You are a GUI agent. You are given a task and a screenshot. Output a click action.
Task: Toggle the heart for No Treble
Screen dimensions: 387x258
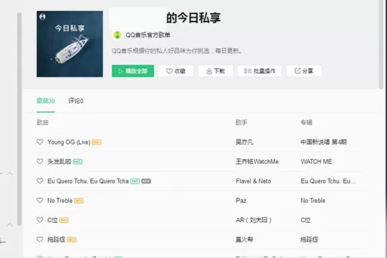(x=39, y=201)
